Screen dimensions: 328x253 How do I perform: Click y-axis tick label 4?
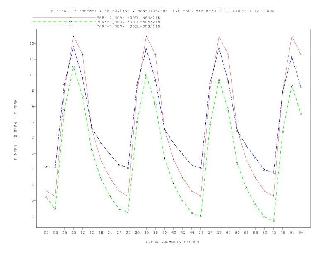click(33, 169)
